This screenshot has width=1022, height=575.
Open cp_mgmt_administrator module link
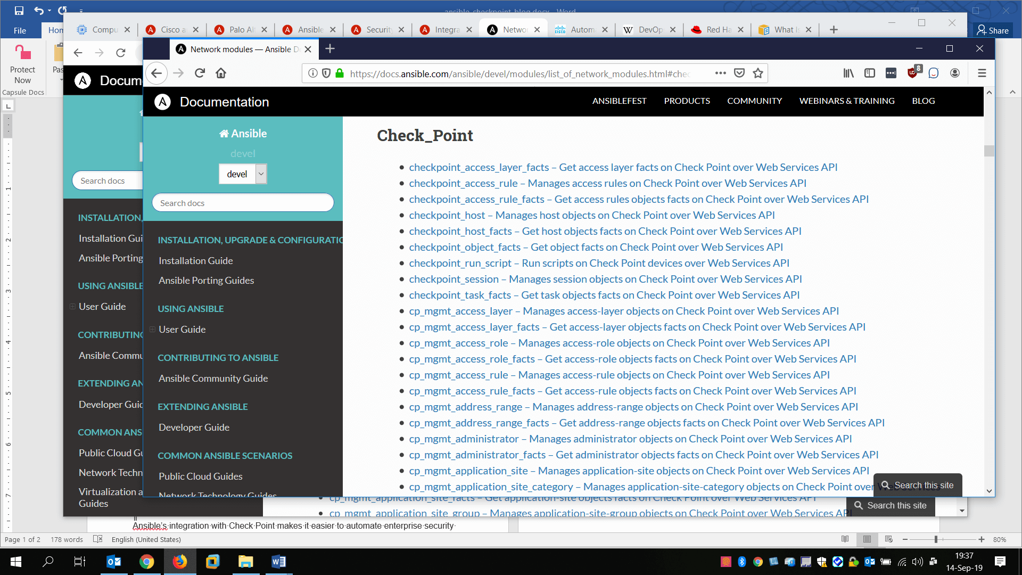point(630,439)
